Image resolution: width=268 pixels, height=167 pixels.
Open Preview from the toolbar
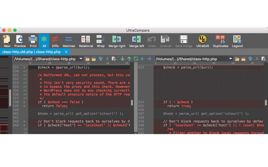20,41
